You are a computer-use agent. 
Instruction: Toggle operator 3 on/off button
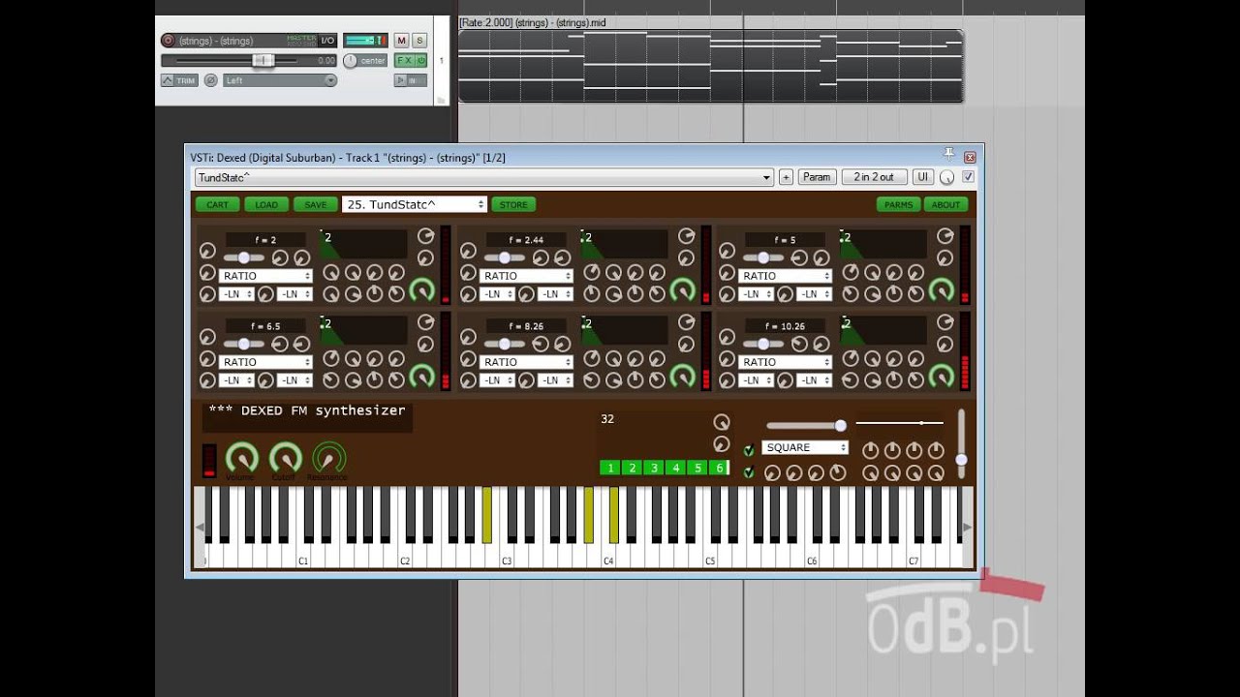(654, 468)
